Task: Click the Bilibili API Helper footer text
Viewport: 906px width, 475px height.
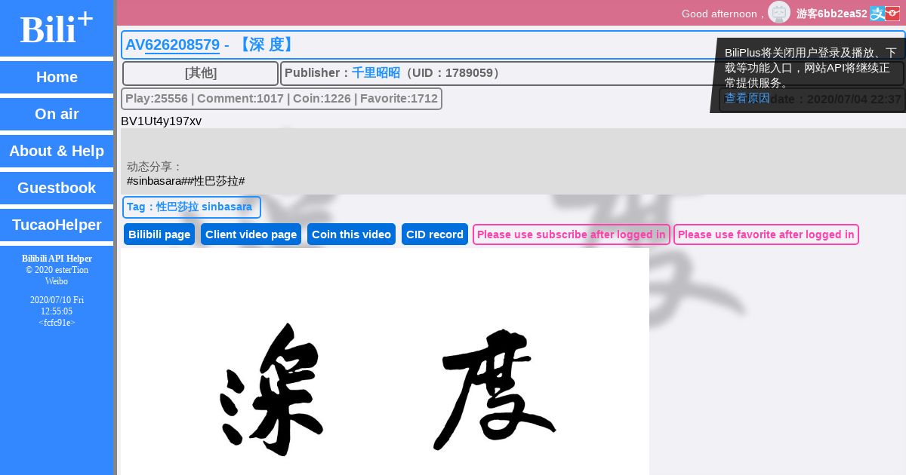Action: [x=57, y=259]
